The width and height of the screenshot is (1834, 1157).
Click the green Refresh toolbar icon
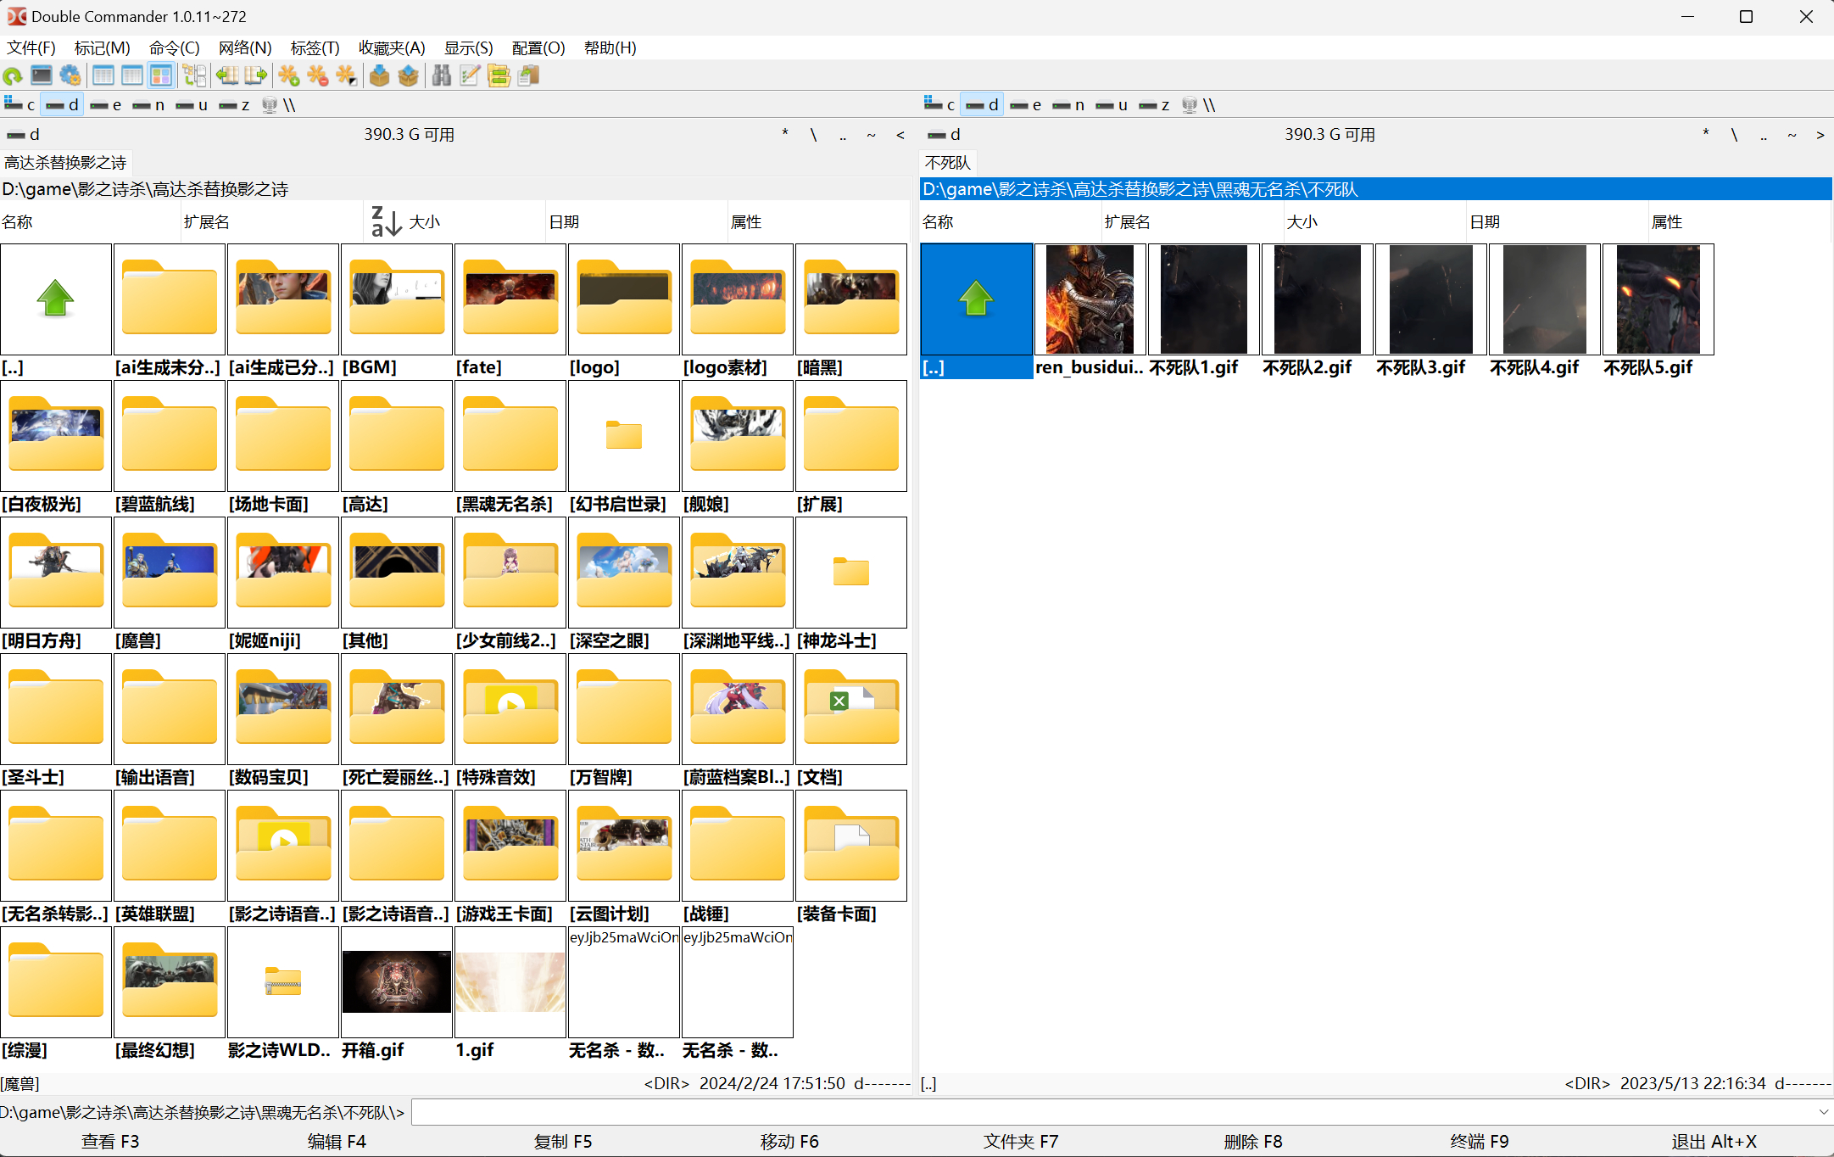pos(13,76)
